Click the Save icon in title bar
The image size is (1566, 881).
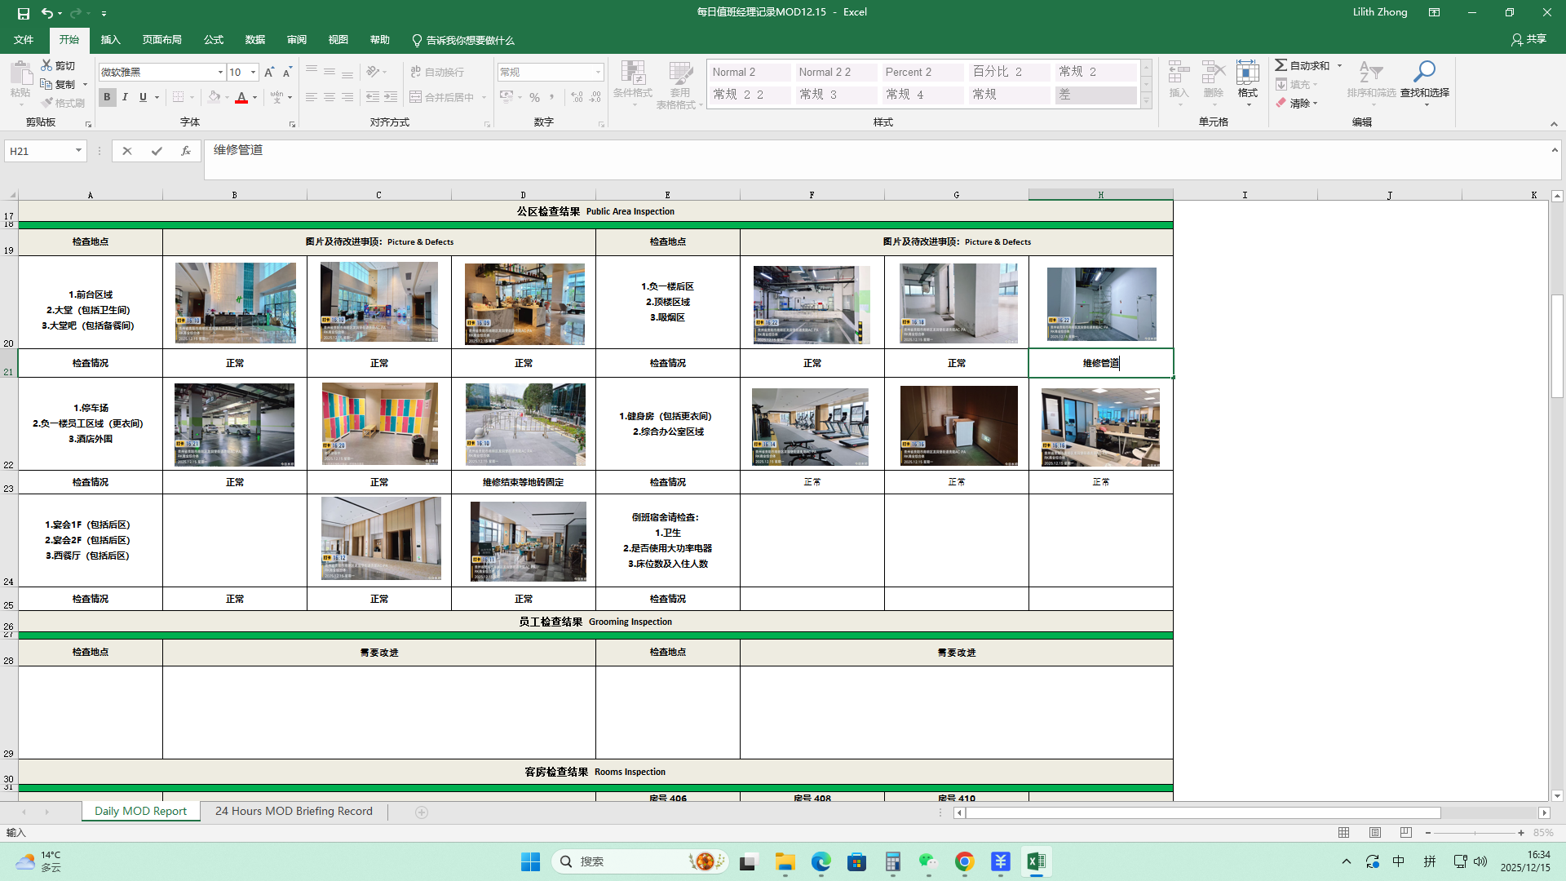pos(24,13)
